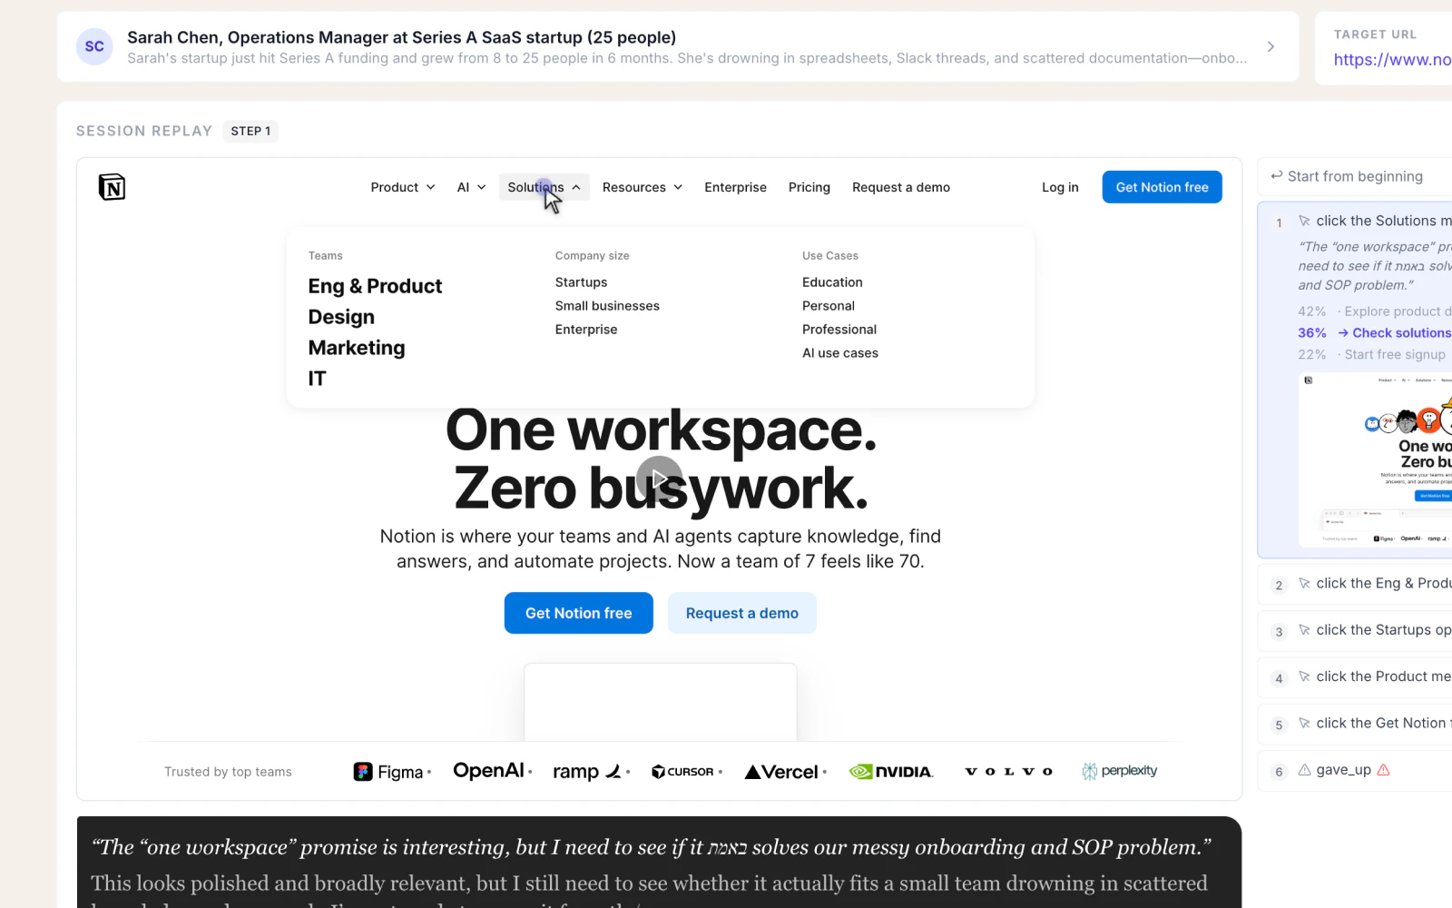Open Professional use case
This screenshot has height=908, width=1452.
(839, 330)
